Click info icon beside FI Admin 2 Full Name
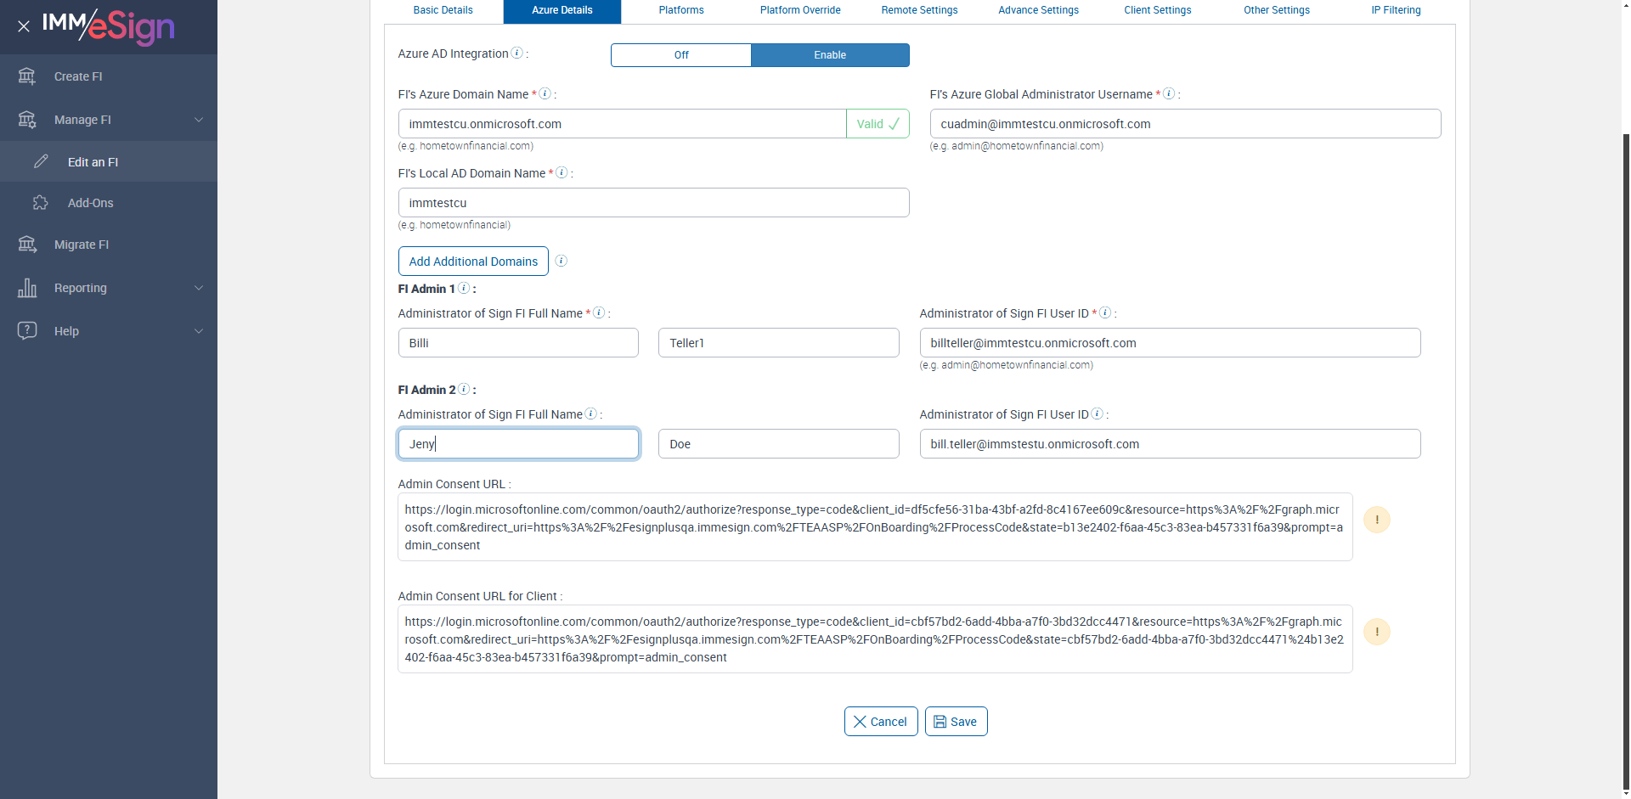 tap(591, 414)
